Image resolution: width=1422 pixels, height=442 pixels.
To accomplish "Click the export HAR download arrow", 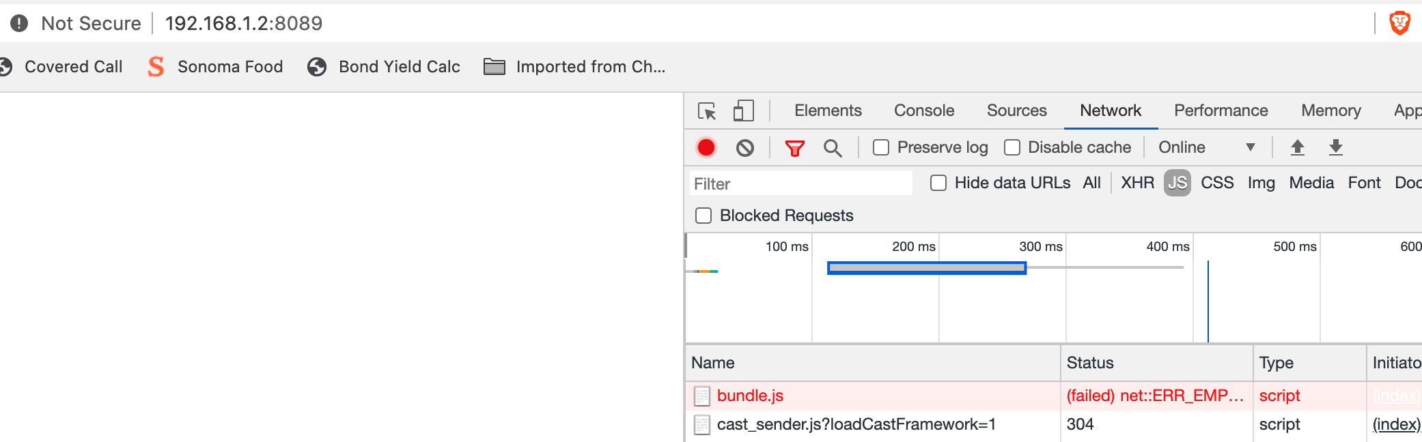I will click(x=1336, y=147).
